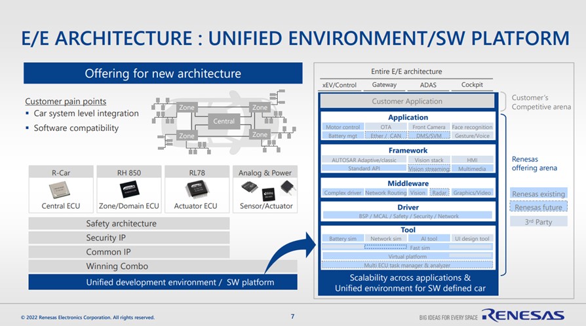
Task: Click the 'Front Camera' cell
Action: [429, 127]
